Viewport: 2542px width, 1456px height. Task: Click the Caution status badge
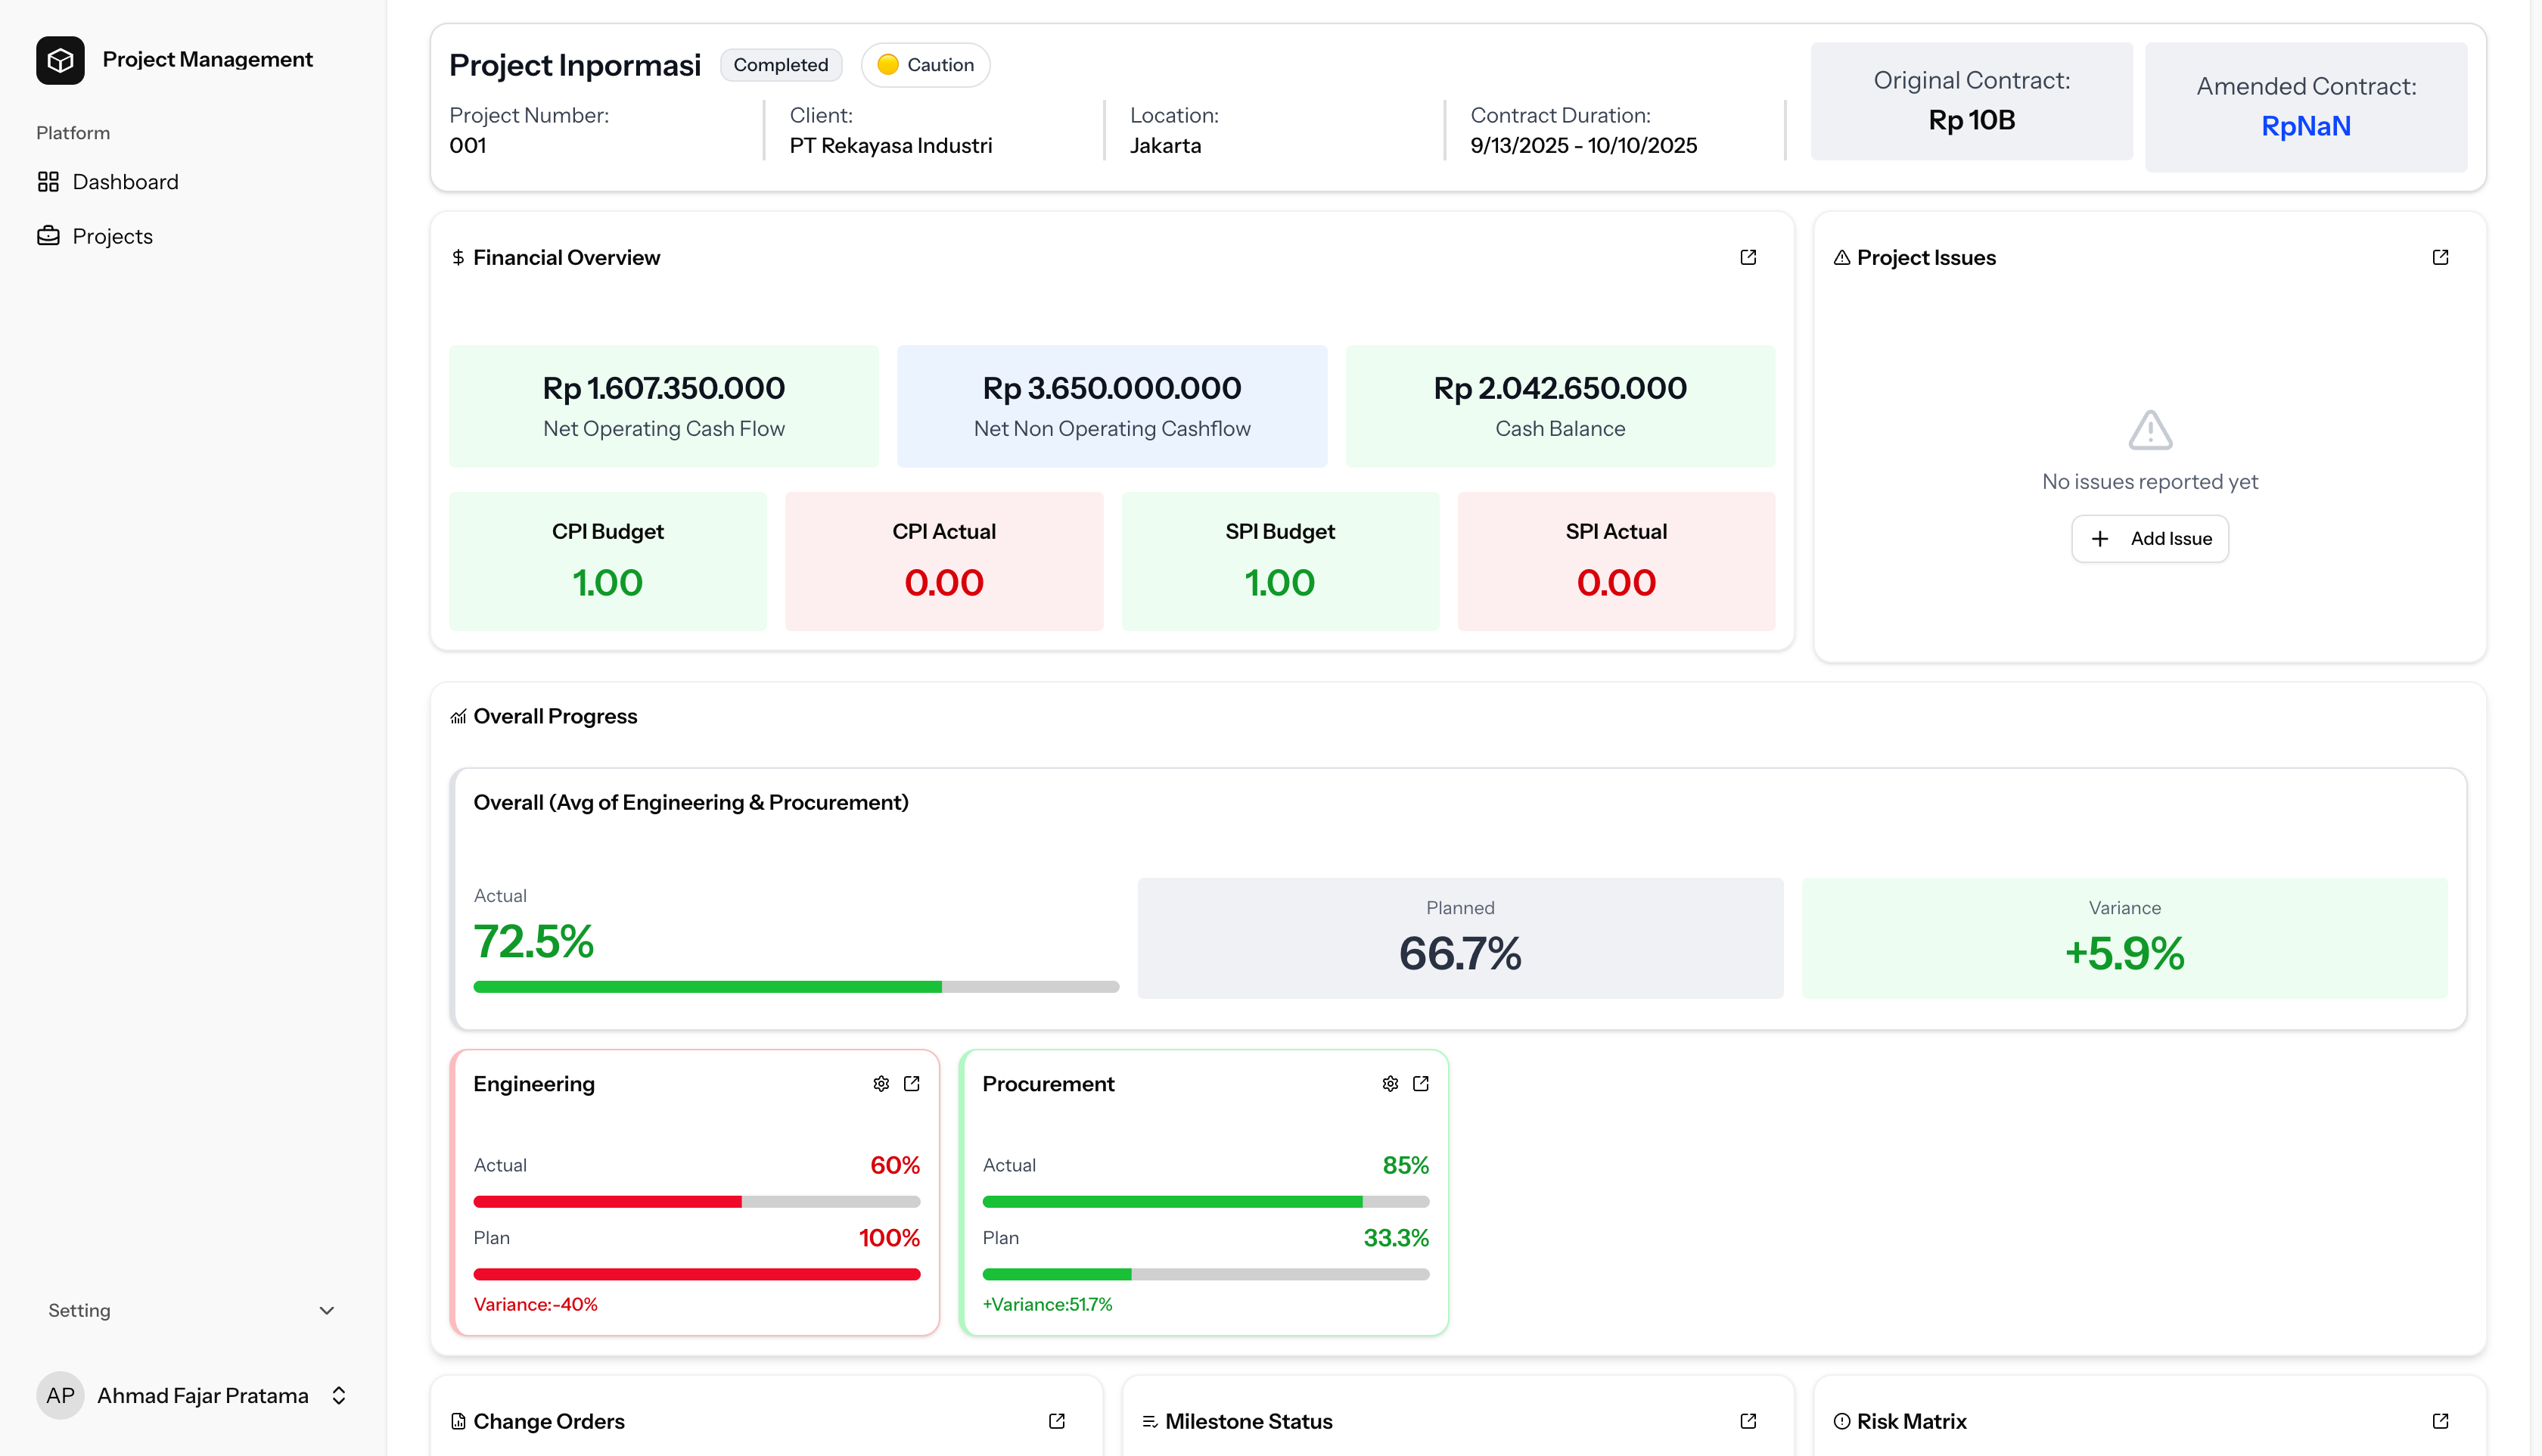(x=925, y=64)
